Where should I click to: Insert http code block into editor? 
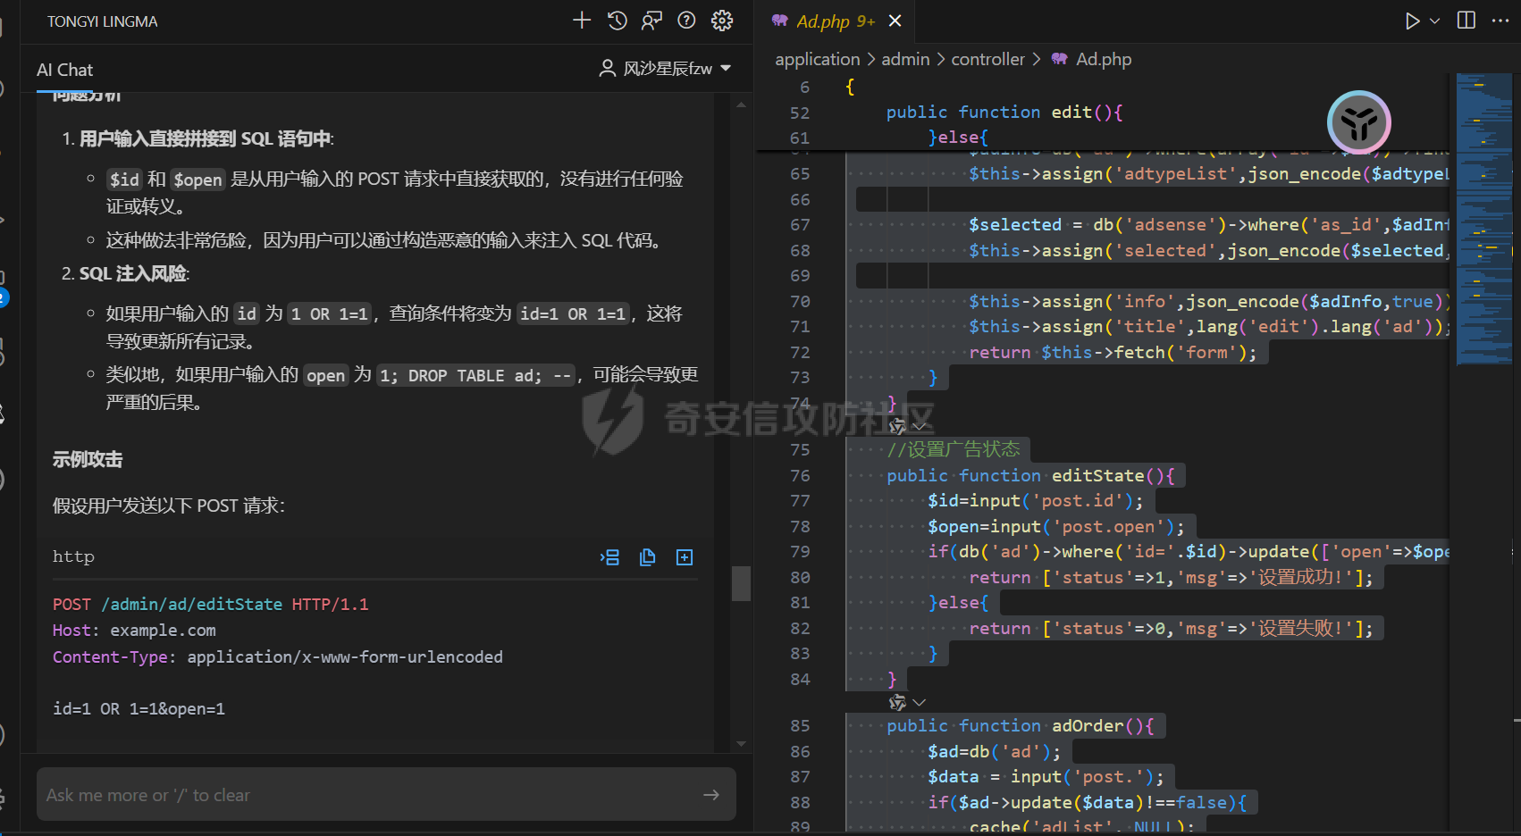(610, 557)
